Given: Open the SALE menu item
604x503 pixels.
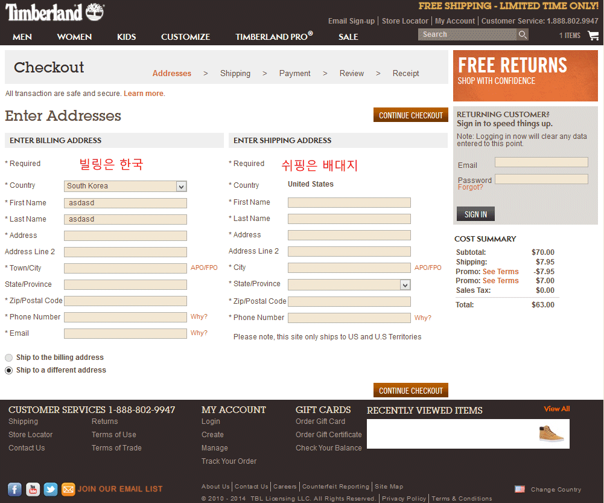Looking at the screenshot, I should click(348, 37).
